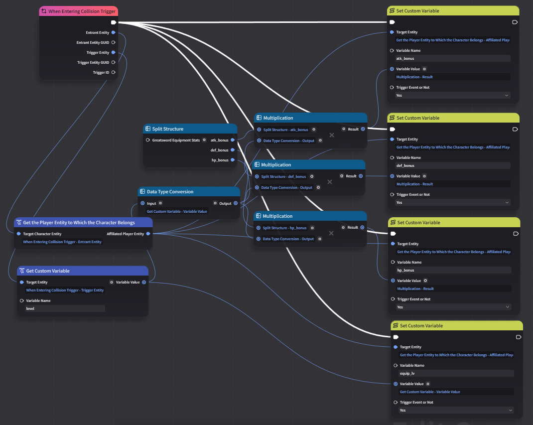Screen dimensions: 533x425
Task: Click the multiply operator symbol in hp_bonus Multiplication
Action: [x=331, y=233]
